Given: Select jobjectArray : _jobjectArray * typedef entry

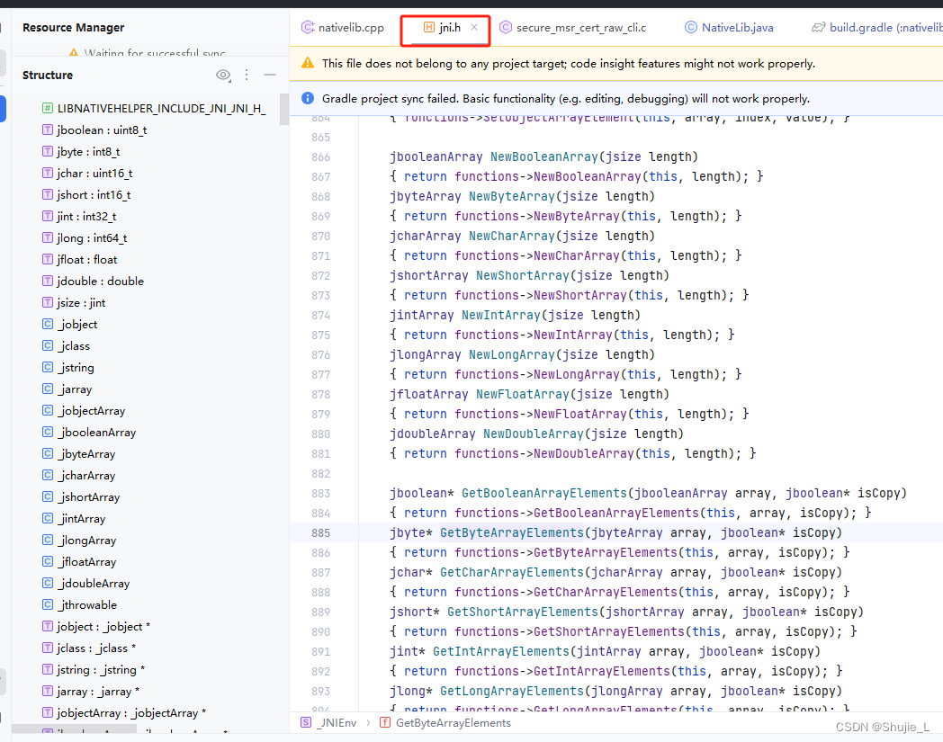Looking at the screenshot, I should 124,713.
